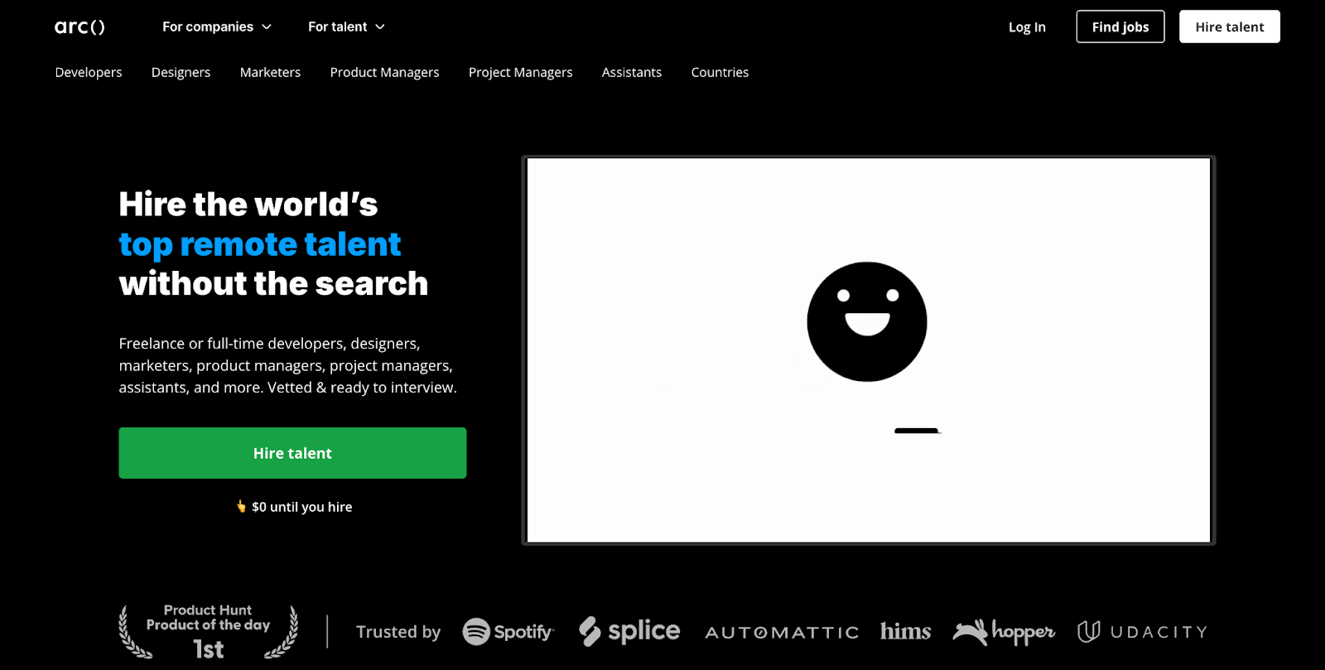Click the Automattic logo

781,633
